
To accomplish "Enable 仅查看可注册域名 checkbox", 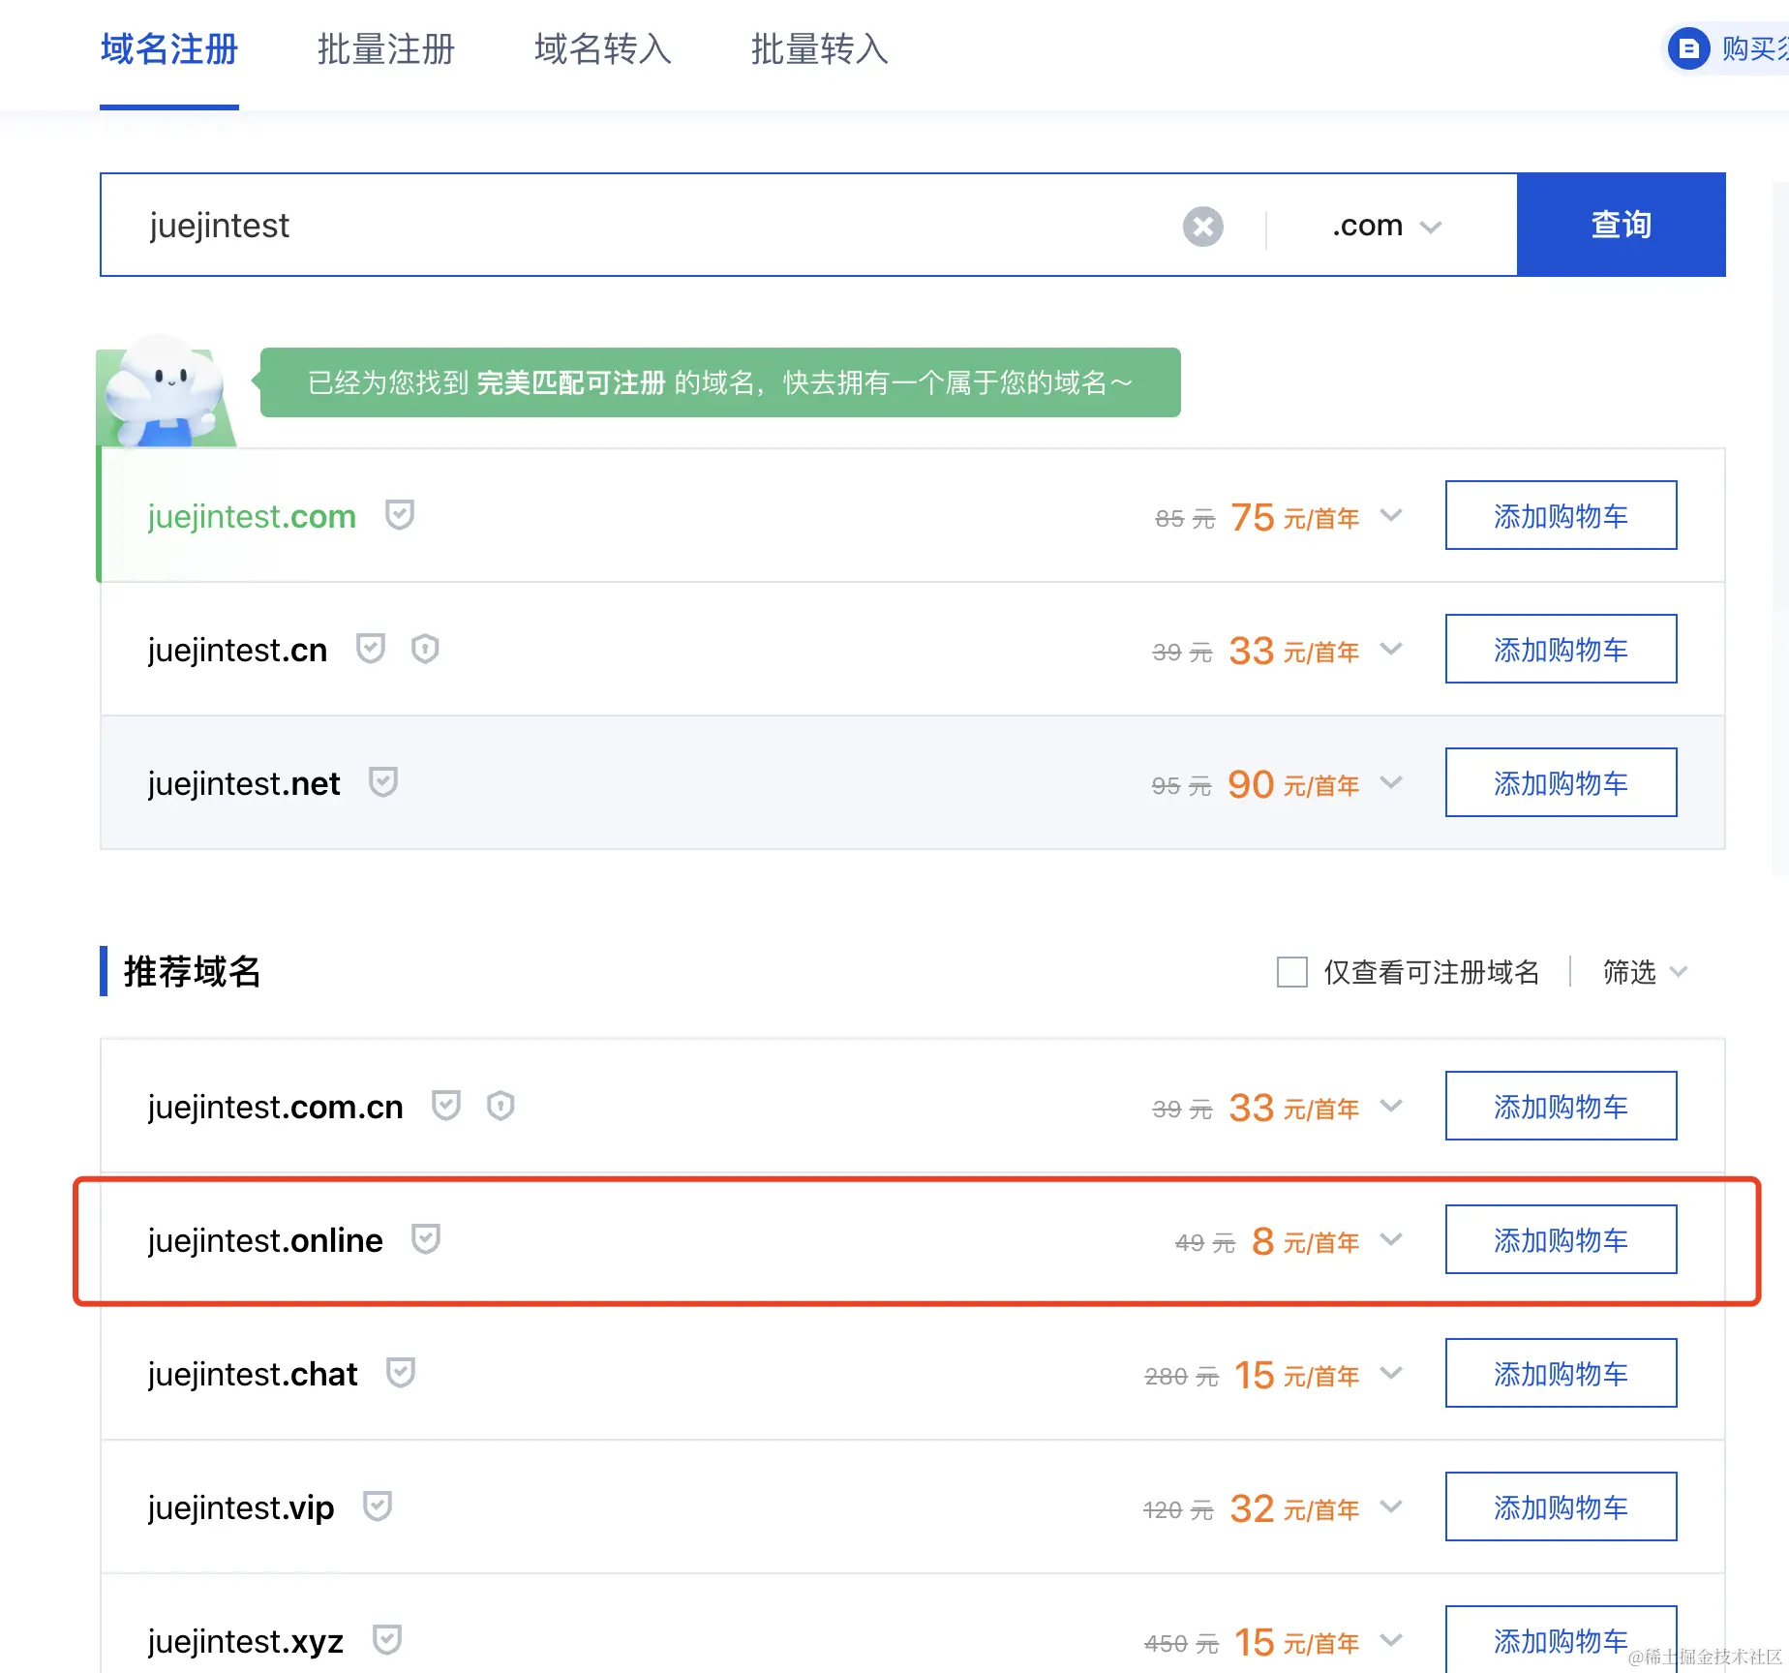I will 1291,971.
